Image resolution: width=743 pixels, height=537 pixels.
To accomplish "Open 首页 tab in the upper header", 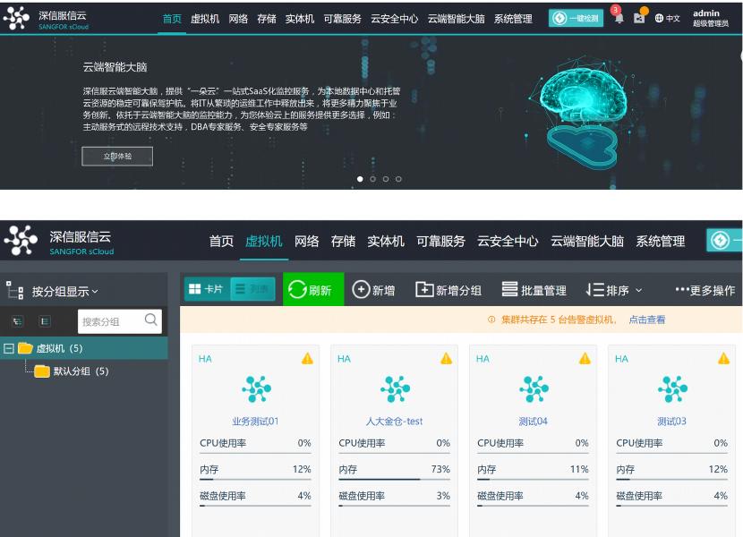I will (x=172, y=19).
